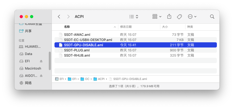The height and width of the screenshot is (109, 234).
Task: Eject the AIGO1 volume
Action: [41, 76]
